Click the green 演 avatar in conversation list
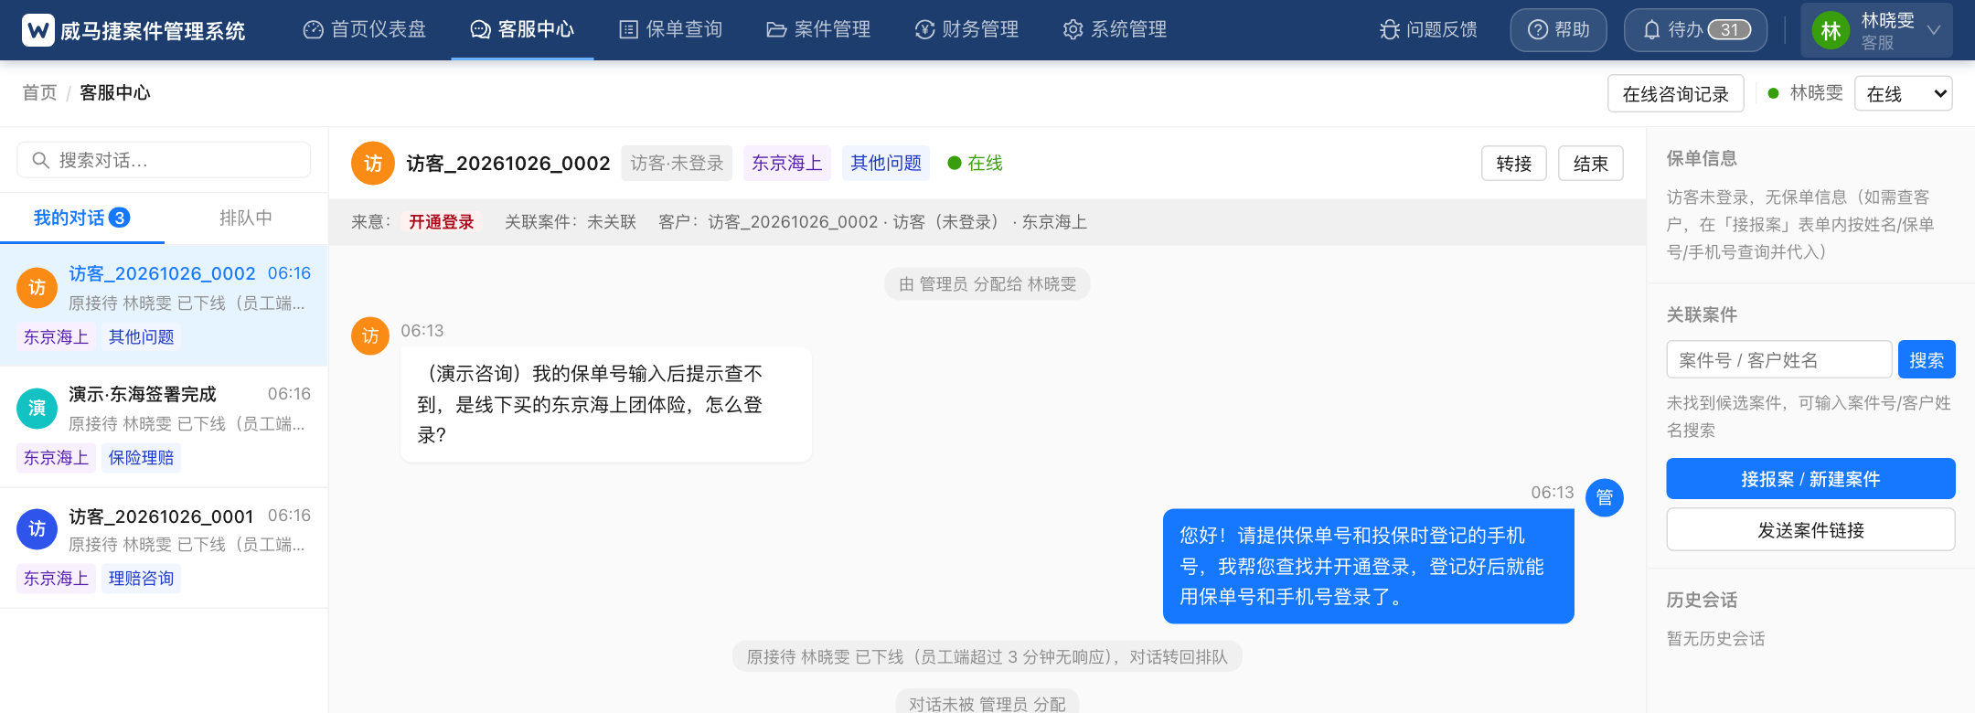Image resolution: width=1975 pixels, height=713 pixels. pyautogui.click(x=37, y=409)
